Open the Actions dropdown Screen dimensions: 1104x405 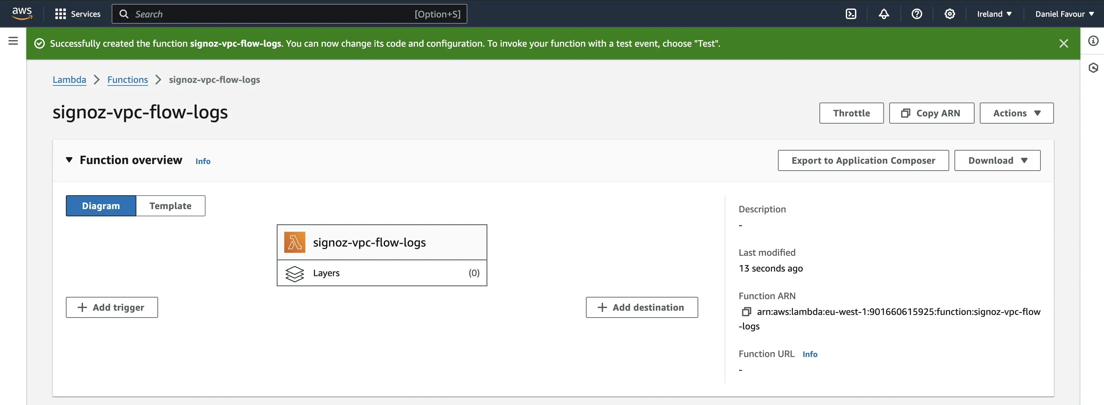[1017, 113]
